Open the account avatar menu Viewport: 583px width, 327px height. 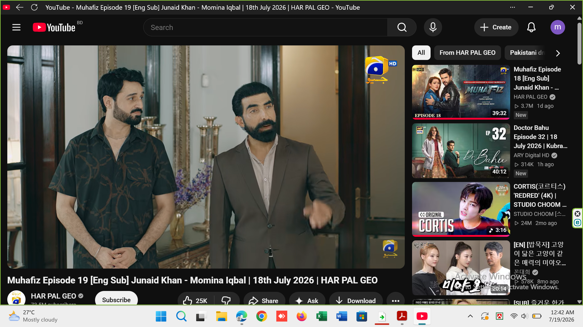[x=558, y=27]
